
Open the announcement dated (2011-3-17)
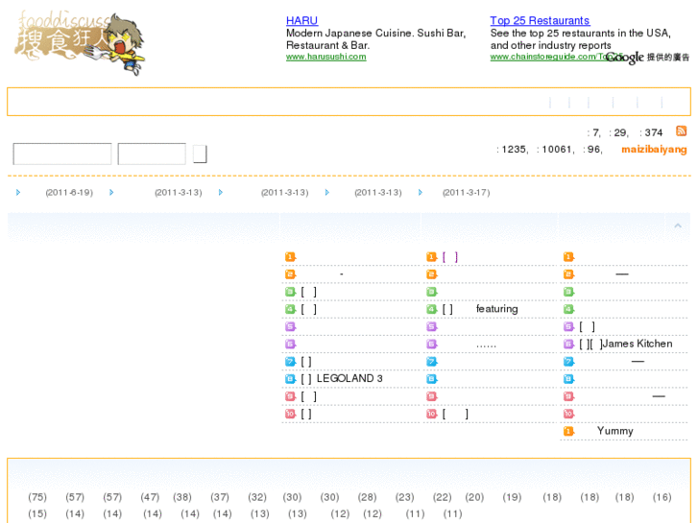pos(466,192)
